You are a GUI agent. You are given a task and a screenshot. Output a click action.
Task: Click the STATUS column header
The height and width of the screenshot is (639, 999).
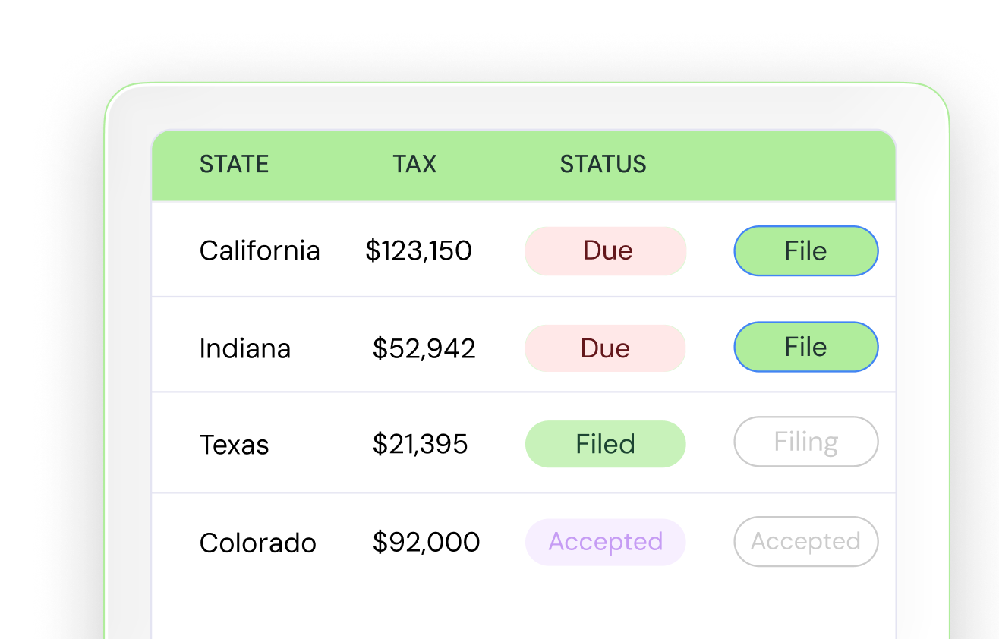(603, 165)
